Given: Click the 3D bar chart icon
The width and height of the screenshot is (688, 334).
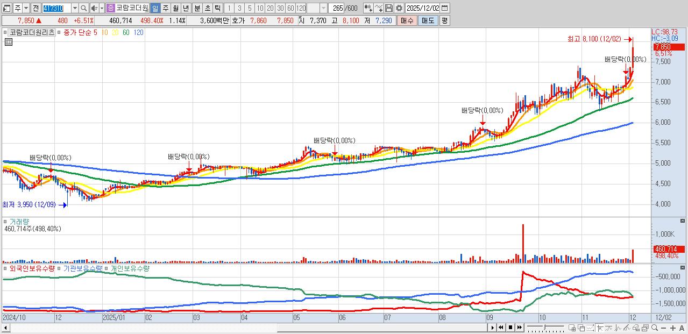Looking at the screenshot, I should (x=636, y=328).
